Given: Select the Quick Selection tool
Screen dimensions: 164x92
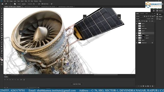Looking at the screenshot, I should point(2,15).
